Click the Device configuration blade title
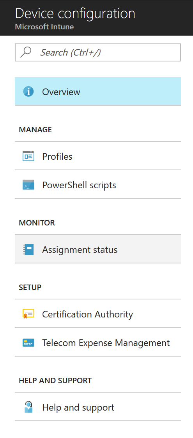Viewport: 193px width, 438px height. pos(75,13)
